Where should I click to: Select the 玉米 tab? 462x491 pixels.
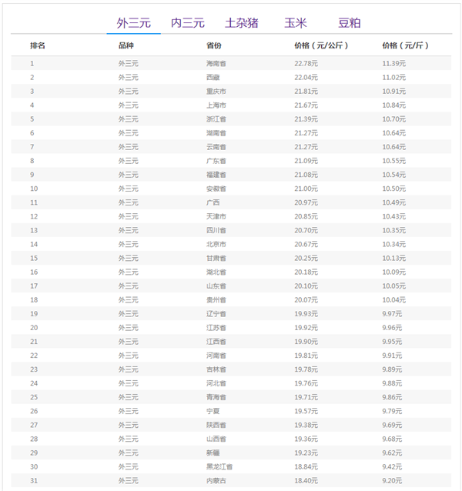tap(295, 23)
